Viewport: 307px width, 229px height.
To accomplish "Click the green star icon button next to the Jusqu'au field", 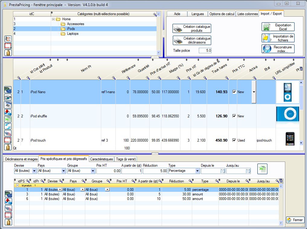I will coord(262,169).
